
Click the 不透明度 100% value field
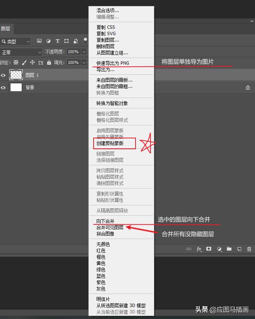tap(73, 52)
